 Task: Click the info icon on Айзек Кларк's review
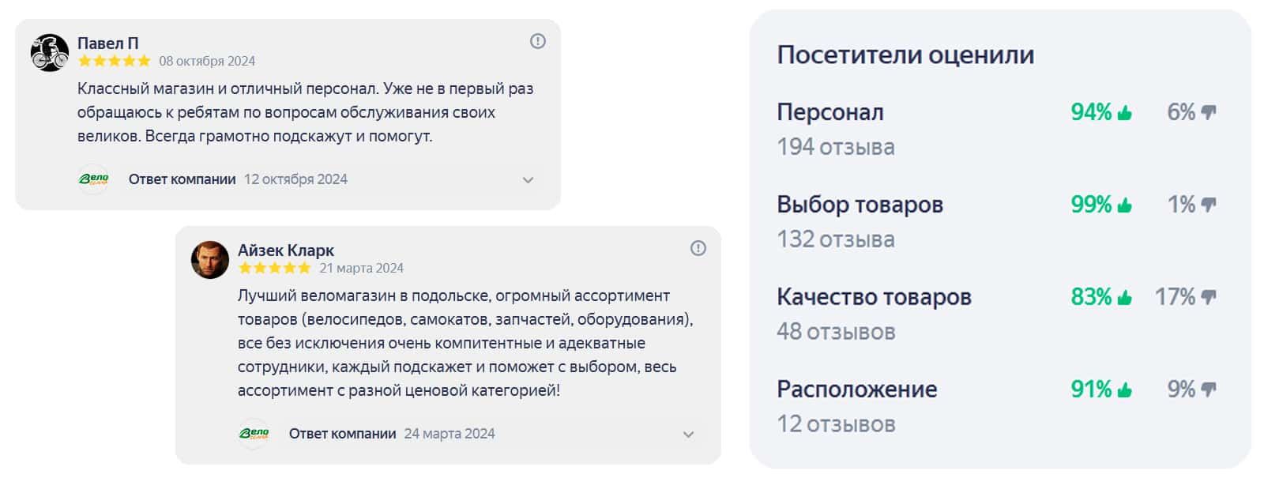698,247
